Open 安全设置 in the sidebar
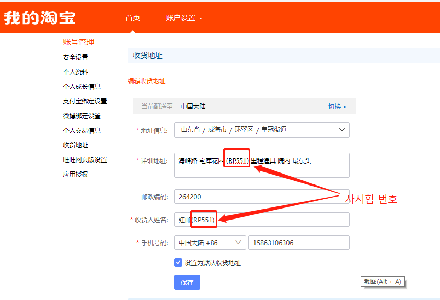The width and height of the screenshot is (440, 300). tap(75, 57)
